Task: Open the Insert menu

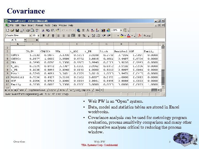Action: [31, 25]
